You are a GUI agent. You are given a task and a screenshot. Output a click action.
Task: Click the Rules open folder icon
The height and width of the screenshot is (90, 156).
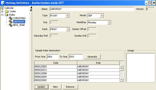[6, 15]
